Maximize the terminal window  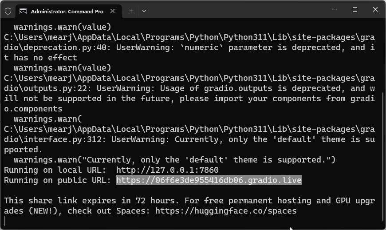point(355,9)
